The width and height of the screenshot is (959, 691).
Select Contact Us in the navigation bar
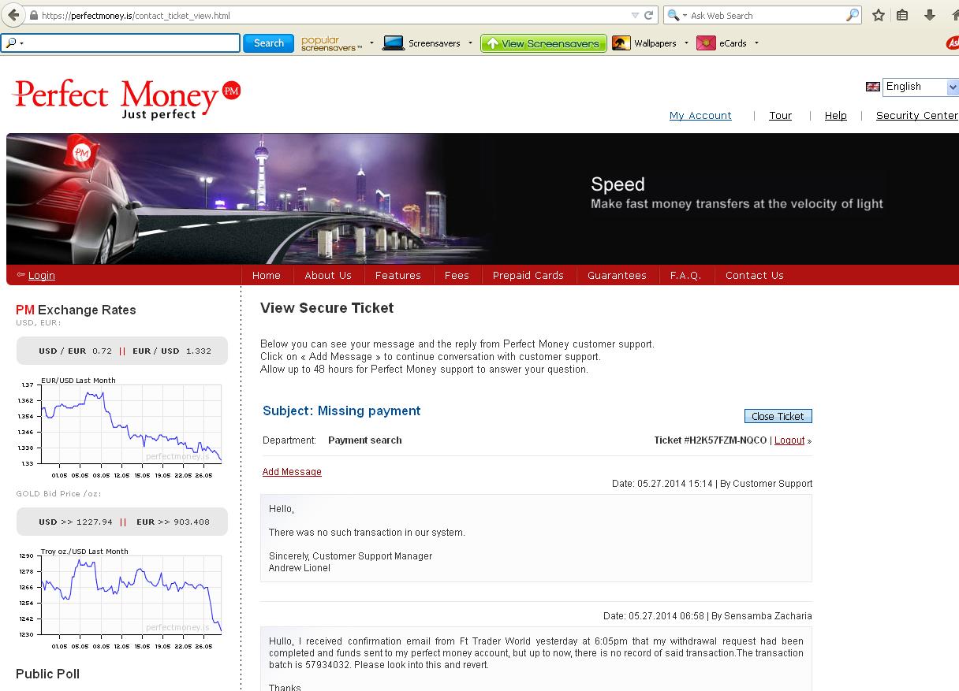[x=755, y=275]
